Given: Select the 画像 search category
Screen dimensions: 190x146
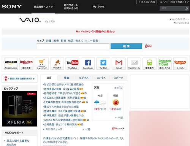Looking at the screenshot, I should (x=56, y=41).
